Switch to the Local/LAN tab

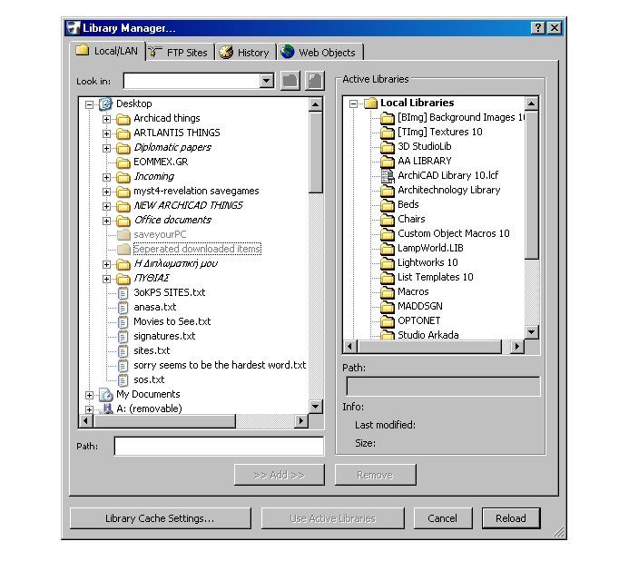tap(107, 51)
